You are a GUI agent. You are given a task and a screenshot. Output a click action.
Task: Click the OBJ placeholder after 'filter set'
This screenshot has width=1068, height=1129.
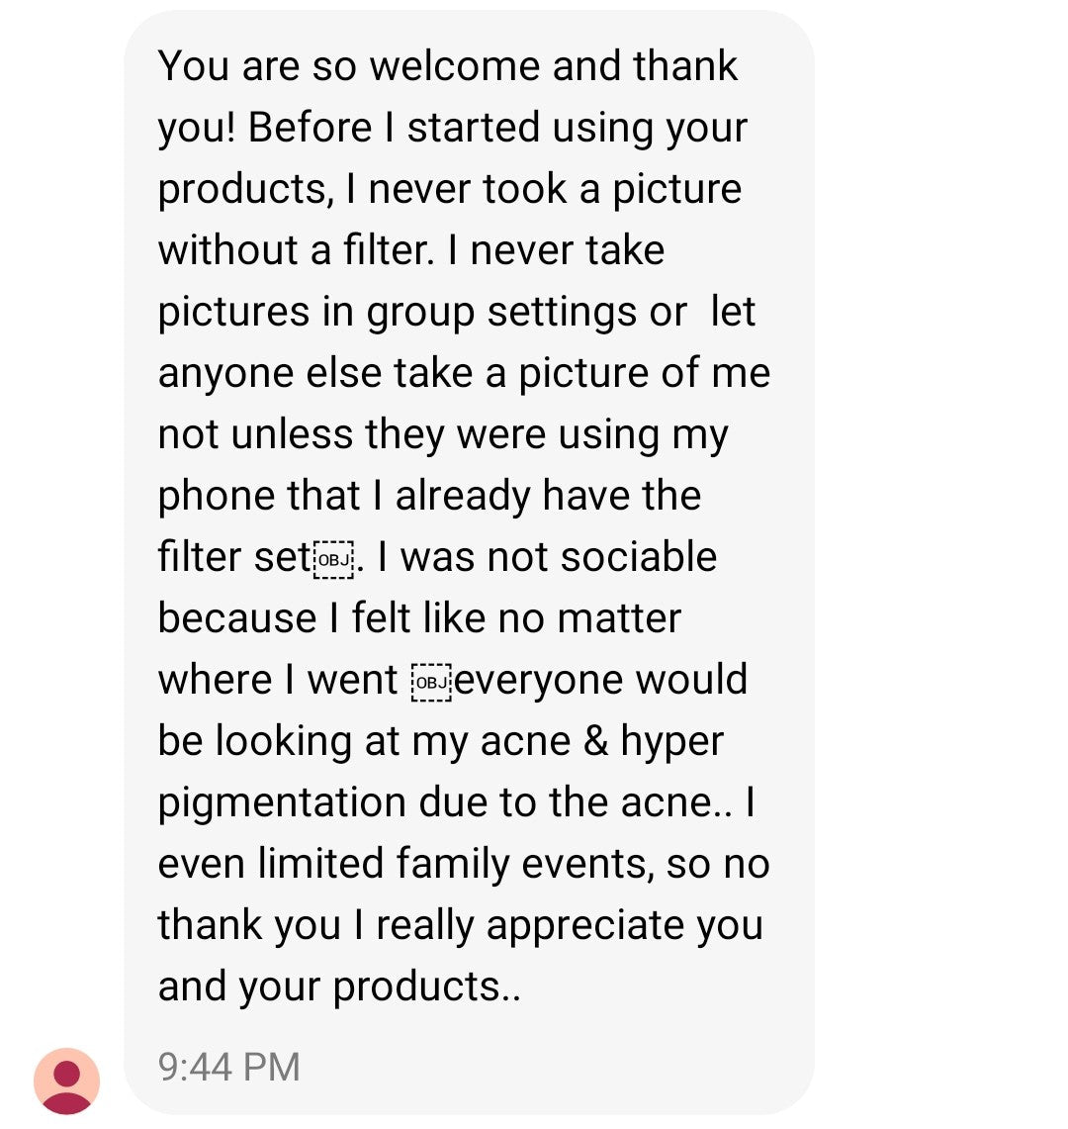click(x=334, y=559)
